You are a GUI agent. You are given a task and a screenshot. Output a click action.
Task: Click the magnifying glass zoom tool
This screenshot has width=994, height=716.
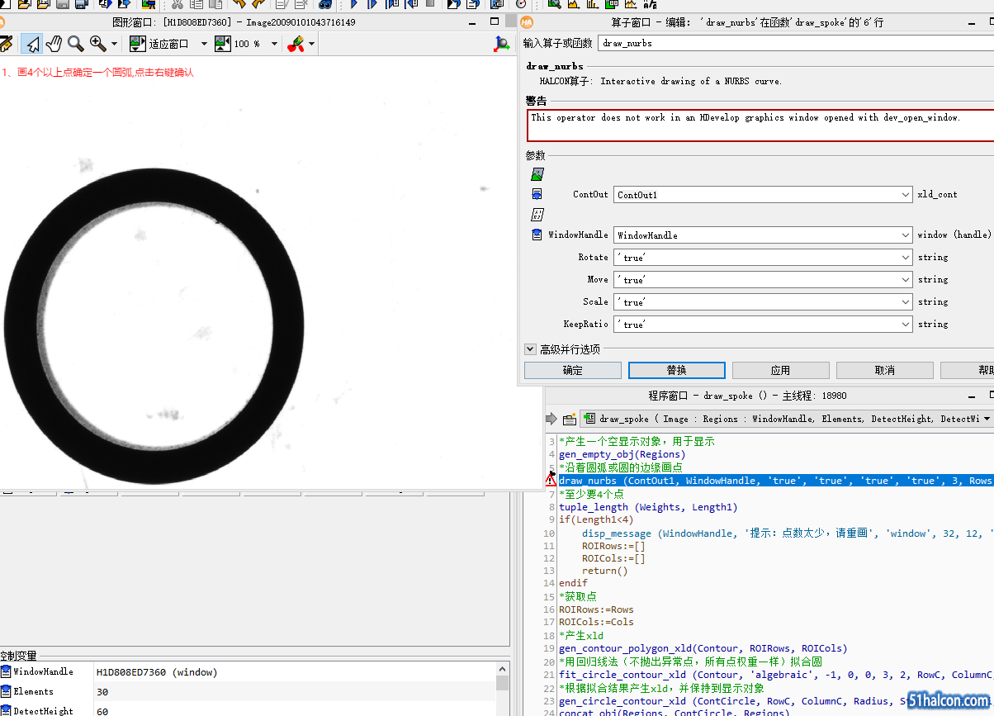point(75,44)
